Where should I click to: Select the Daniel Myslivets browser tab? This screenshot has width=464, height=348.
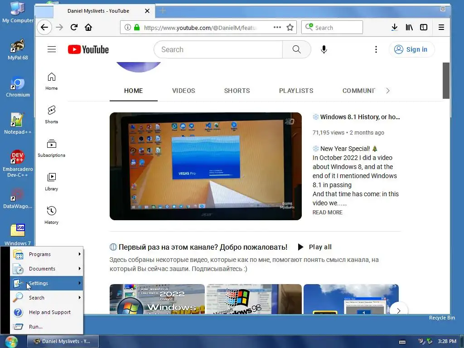(x=98, y=11)
